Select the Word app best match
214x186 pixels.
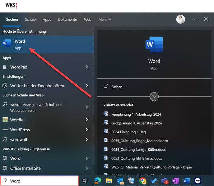[x=47, y=45]
